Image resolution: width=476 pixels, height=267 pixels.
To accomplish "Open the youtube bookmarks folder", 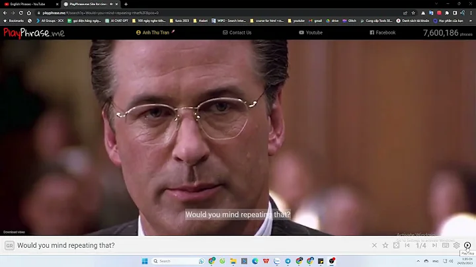I will pos(296,20).
